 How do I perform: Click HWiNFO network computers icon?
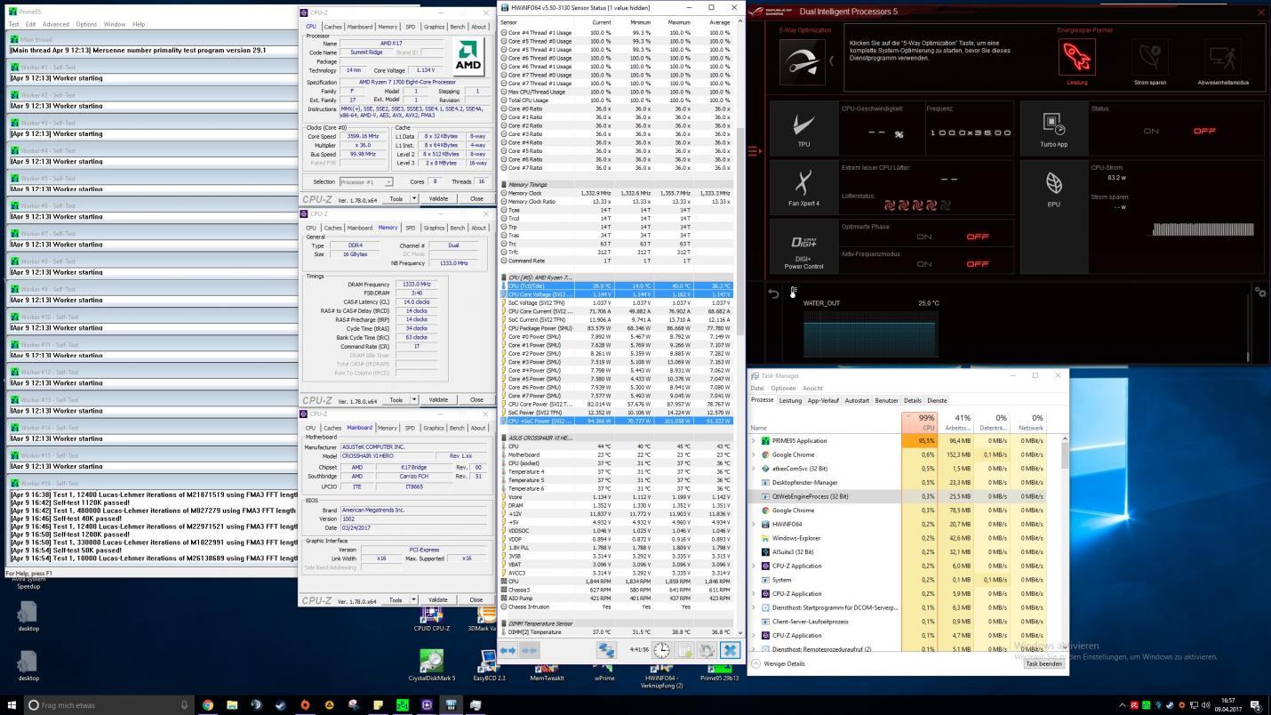point(606,650)
